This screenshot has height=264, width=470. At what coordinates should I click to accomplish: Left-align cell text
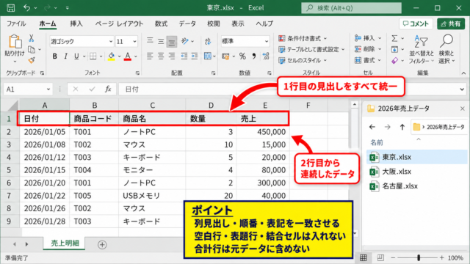pos(150,56)
